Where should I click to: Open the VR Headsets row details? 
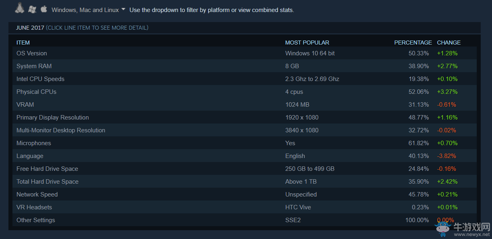(244, 207)
